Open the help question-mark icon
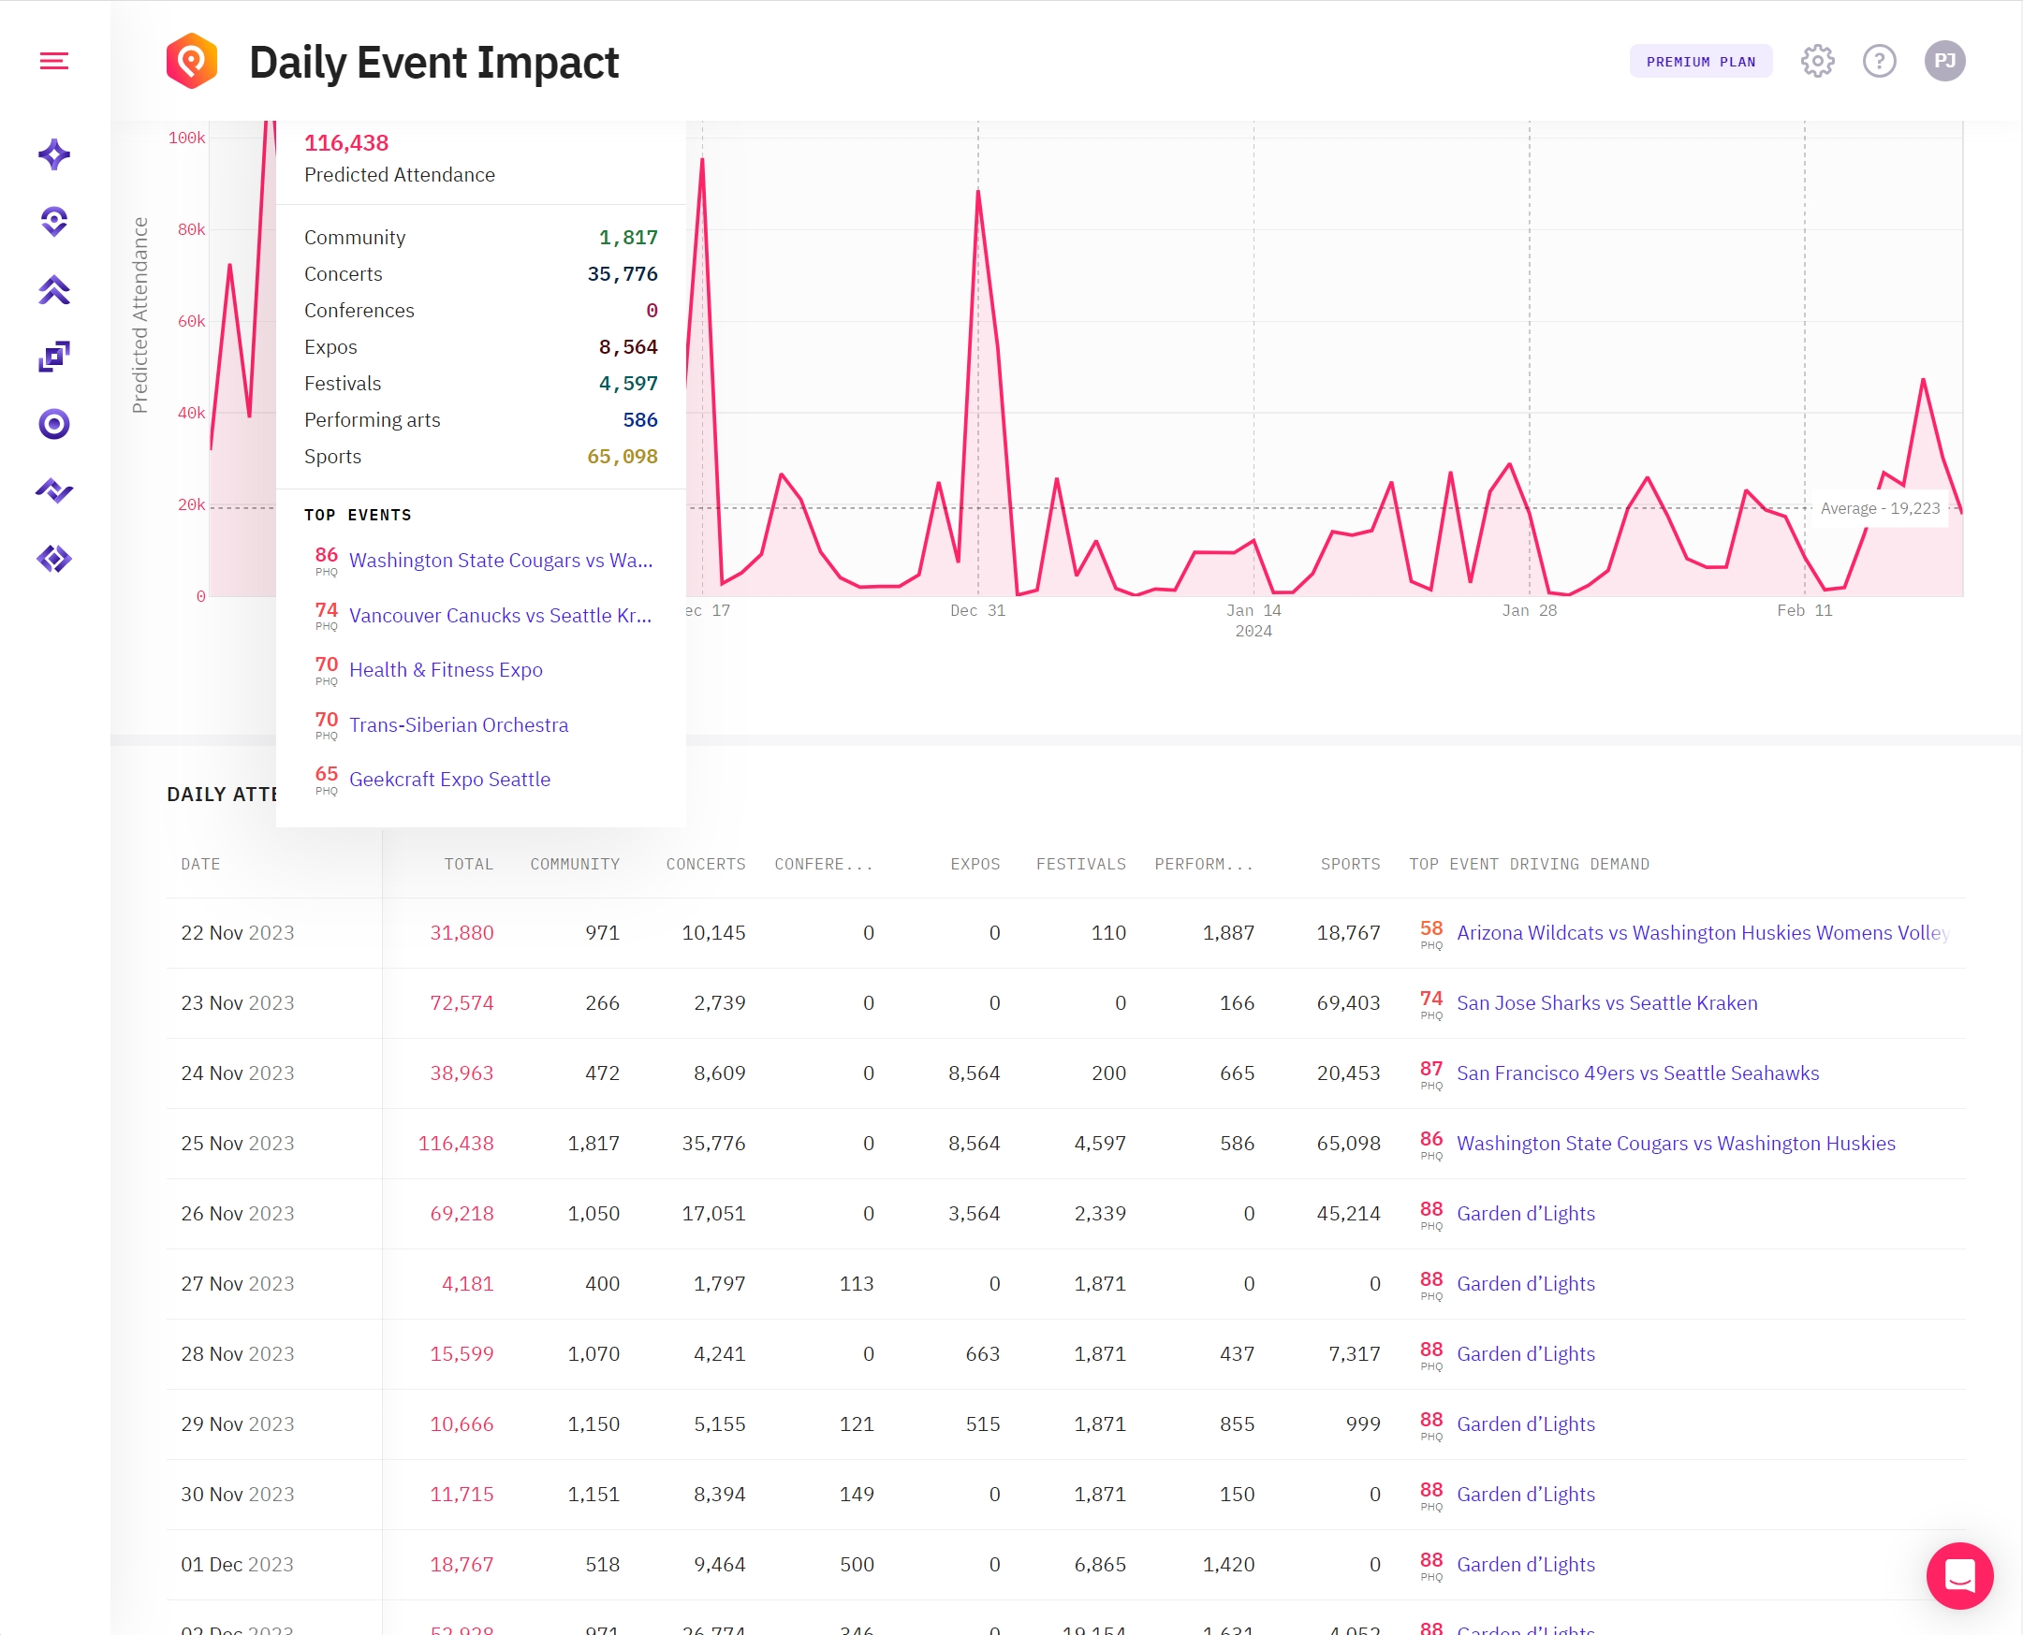Viewport: 2023px width, 1635px height. click(x=1879, y=60)
